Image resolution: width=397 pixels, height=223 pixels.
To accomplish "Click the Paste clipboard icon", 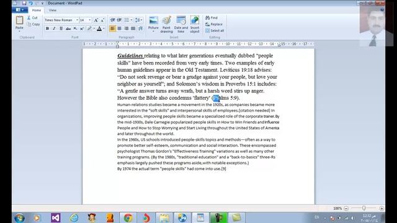I will tap(19, 20).
